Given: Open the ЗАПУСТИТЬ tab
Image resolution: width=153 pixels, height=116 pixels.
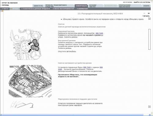Looking at the screenshot, I should coord(38,6).
